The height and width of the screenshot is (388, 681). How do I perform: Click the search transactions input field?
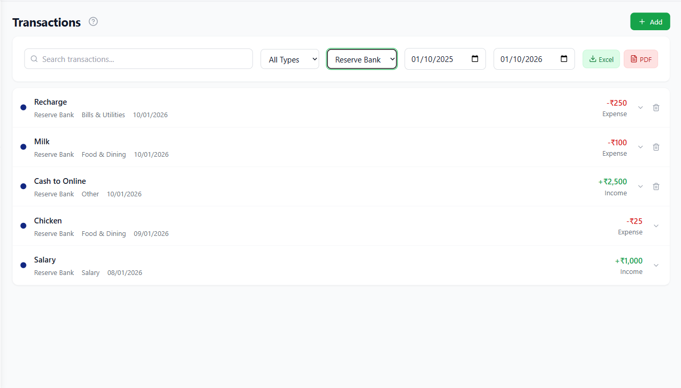[x=138, y=59]
